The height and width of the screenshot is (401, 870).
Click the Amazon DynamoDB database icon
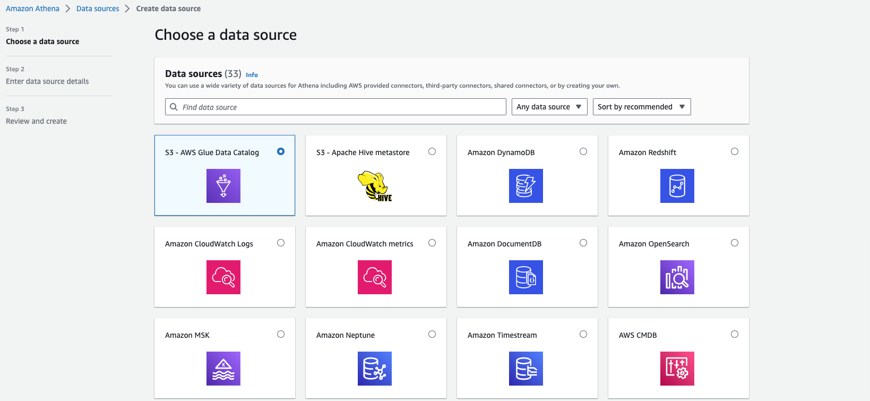click(x=526, y=186)
